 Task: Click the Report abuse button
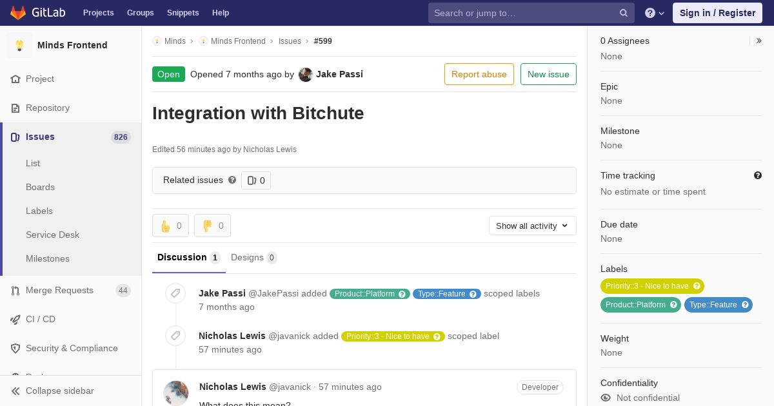pos(479,74)
